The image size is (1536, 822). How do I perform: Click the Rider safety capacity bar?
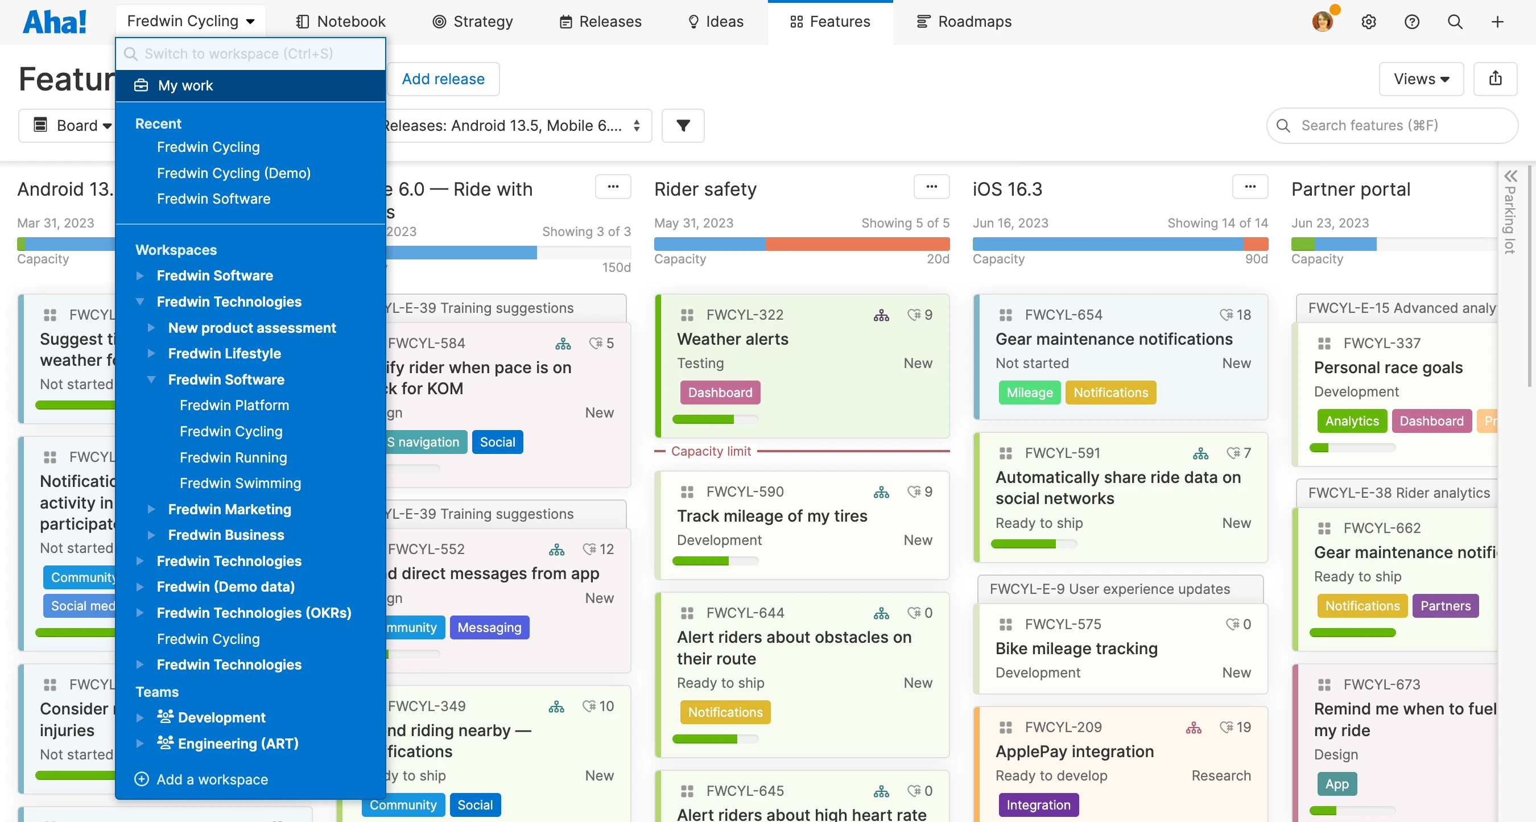click(x=802, y=244)
